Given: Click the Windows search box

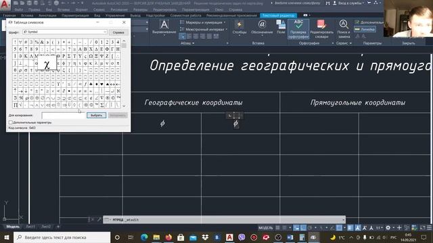Looking at the screenshot, I should pos(62,237).
